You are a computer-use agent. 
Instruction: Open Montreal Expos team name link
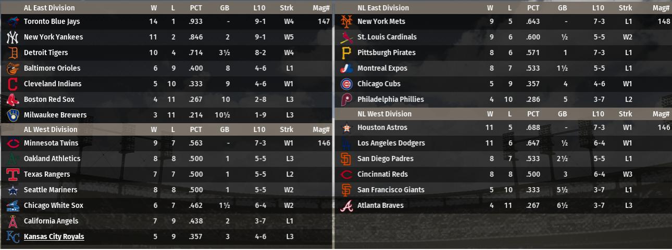coord(382,69)
